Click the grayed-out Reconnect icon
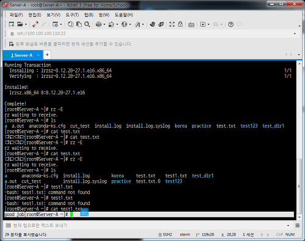Image resolution: width=305 pixels, height=241 pixels. [43, 24]
